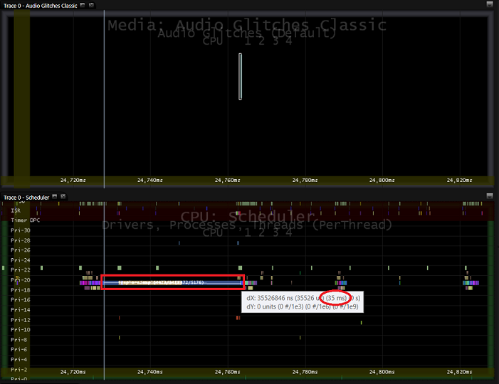Select the Pri-12 row label
This screenshot has height=384, width=499.
pos(21,320)
